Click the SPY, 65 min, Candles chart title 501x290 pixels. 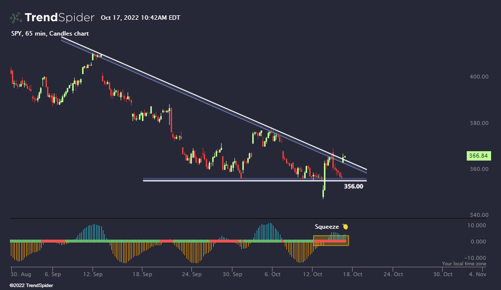pyautogui.click(x=50, y=34)
